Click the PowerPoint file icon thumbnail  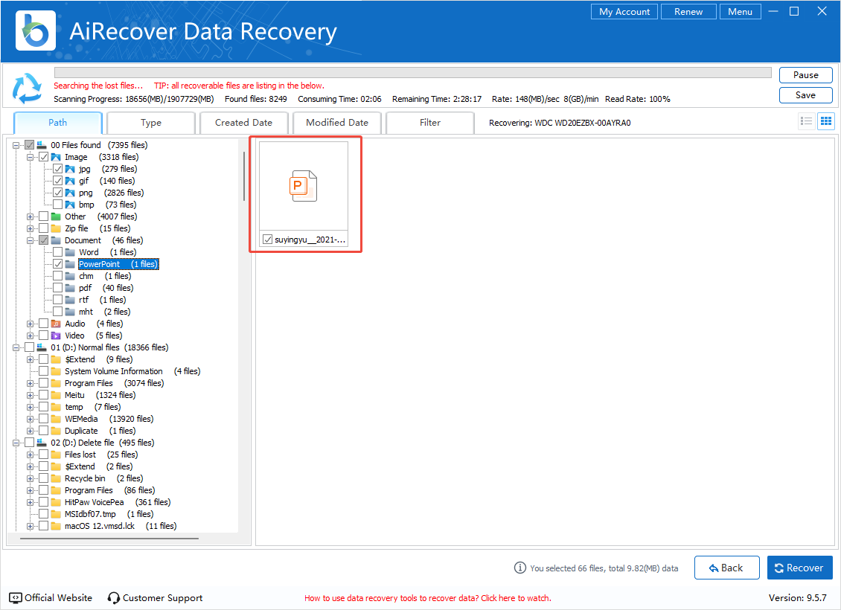(x=303, y=186)
